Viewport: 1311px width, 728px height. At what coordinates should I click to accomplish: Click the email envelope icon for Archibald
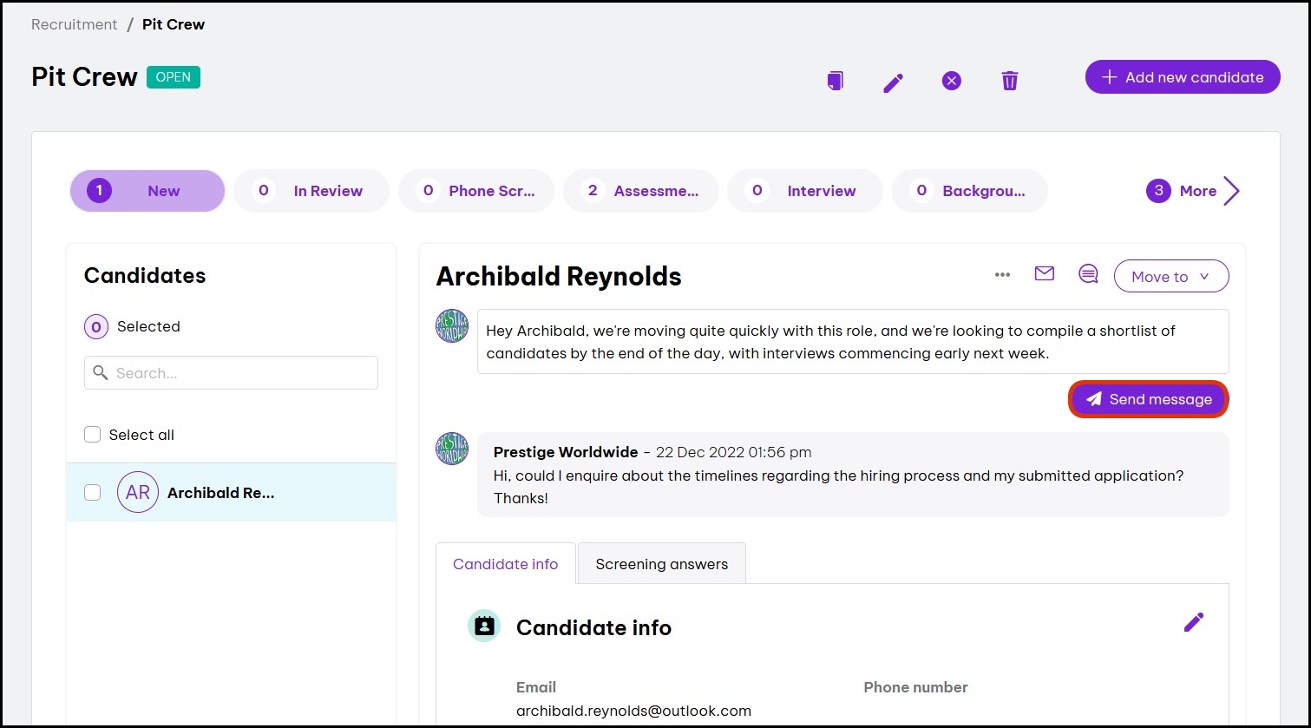(1045, 274)
